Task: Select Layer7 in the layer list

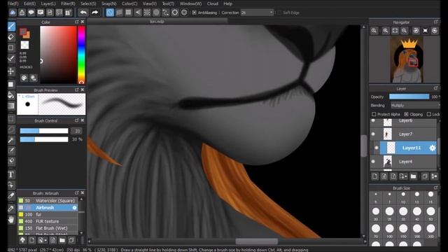Action: 403,134
